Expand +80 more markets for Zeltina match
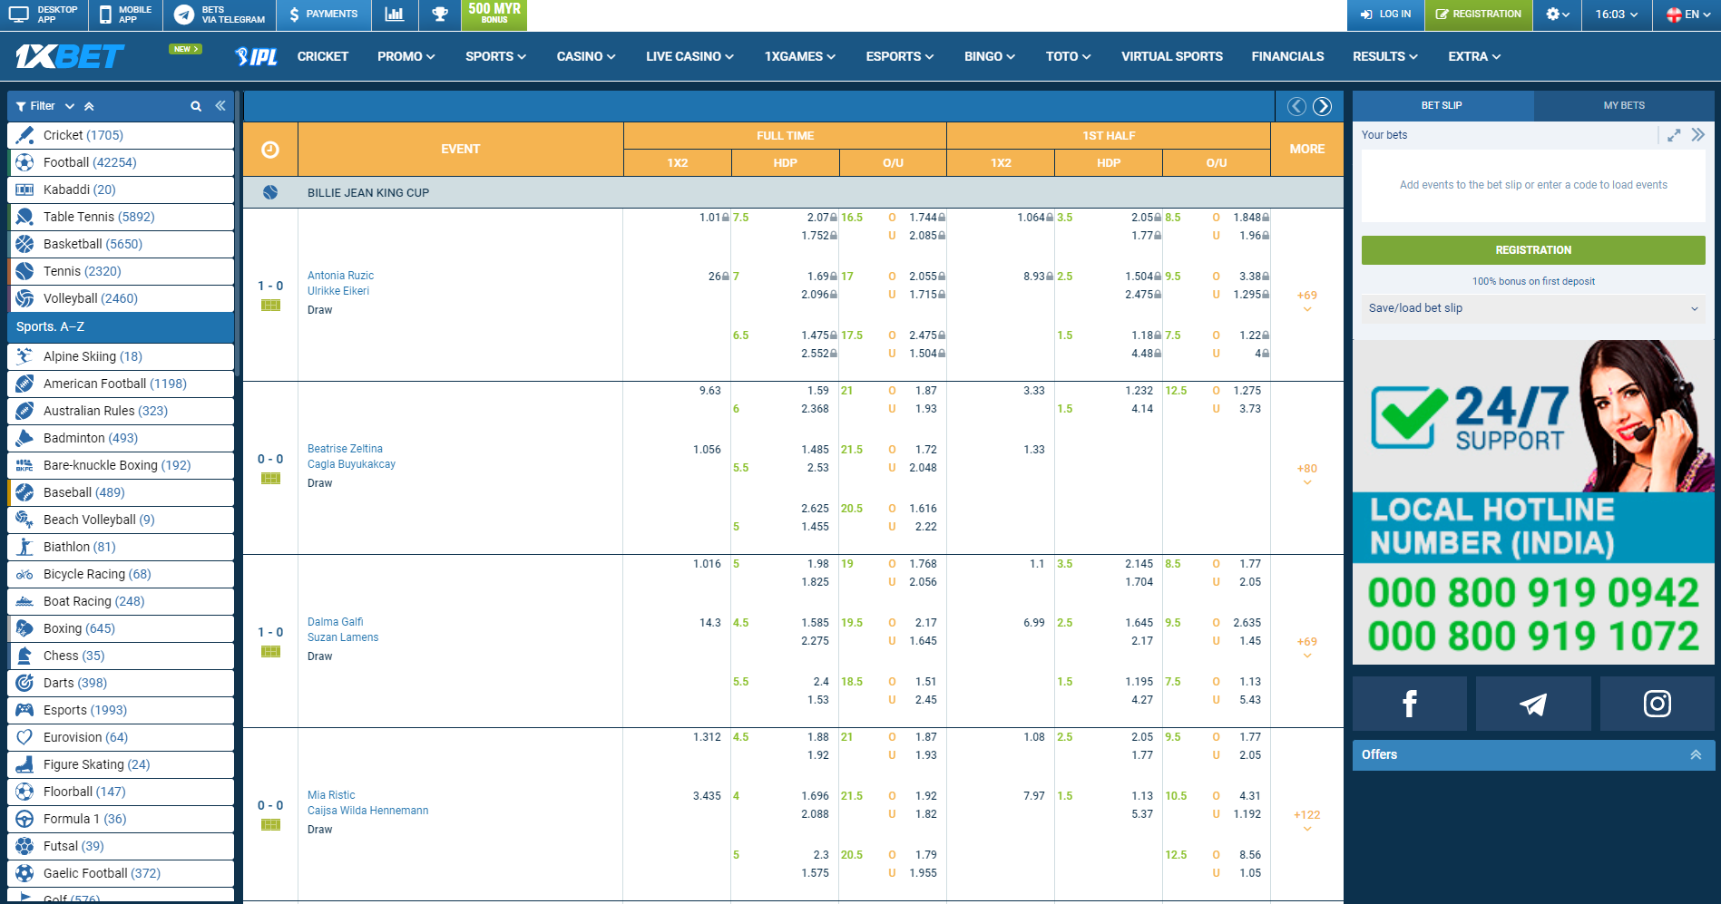1721x904 pixels. tap(1306, 473)
